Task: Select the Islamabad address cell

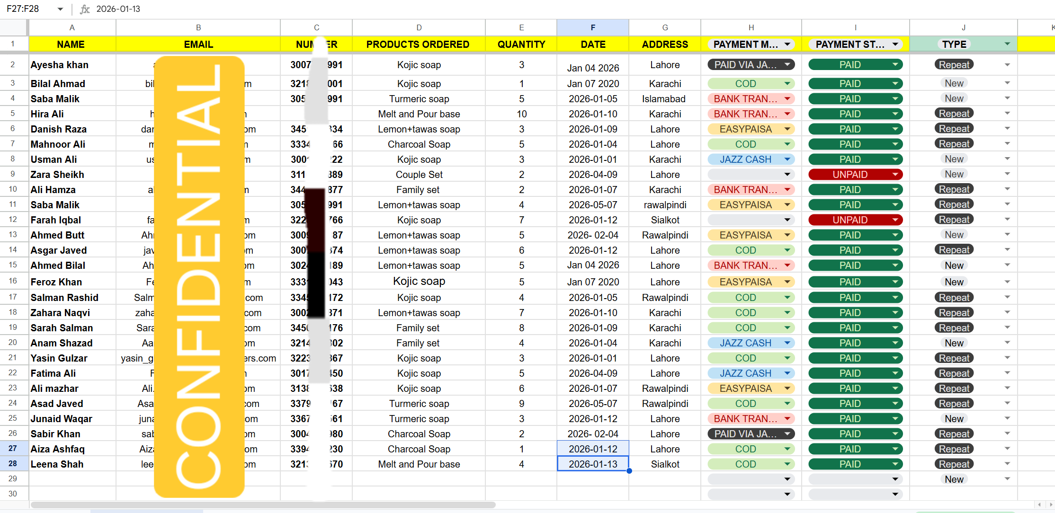Action: pyautogui.click(x=665, y=99)
